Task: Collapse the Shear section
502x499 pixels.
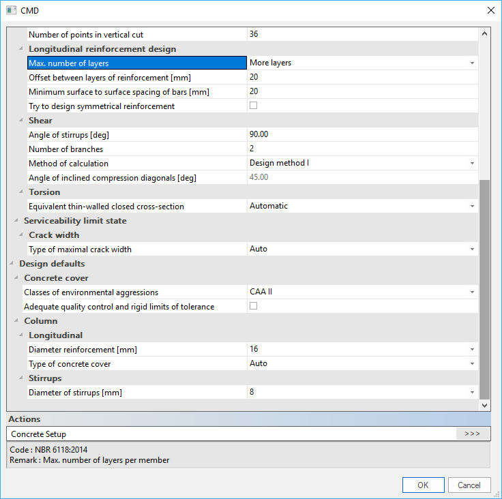Action: click(21, 121)
